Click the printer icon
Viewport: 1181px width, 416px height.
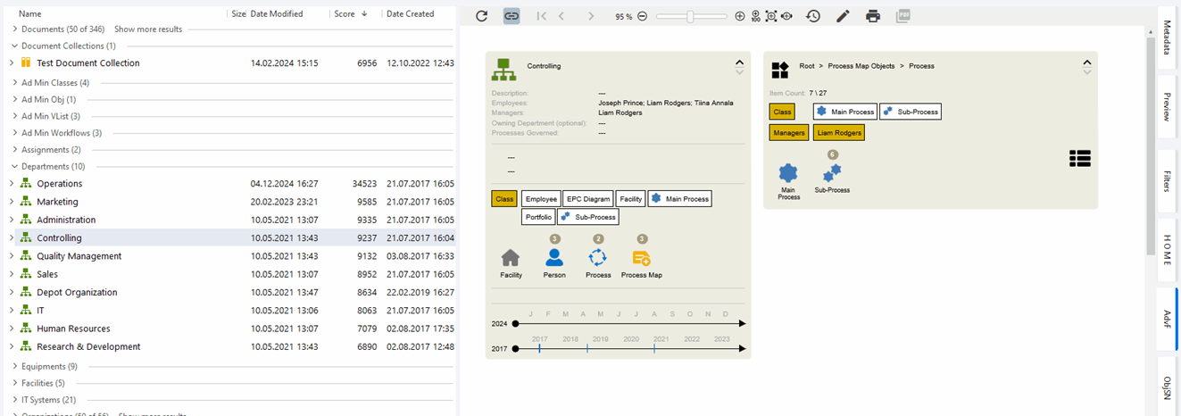873,16
